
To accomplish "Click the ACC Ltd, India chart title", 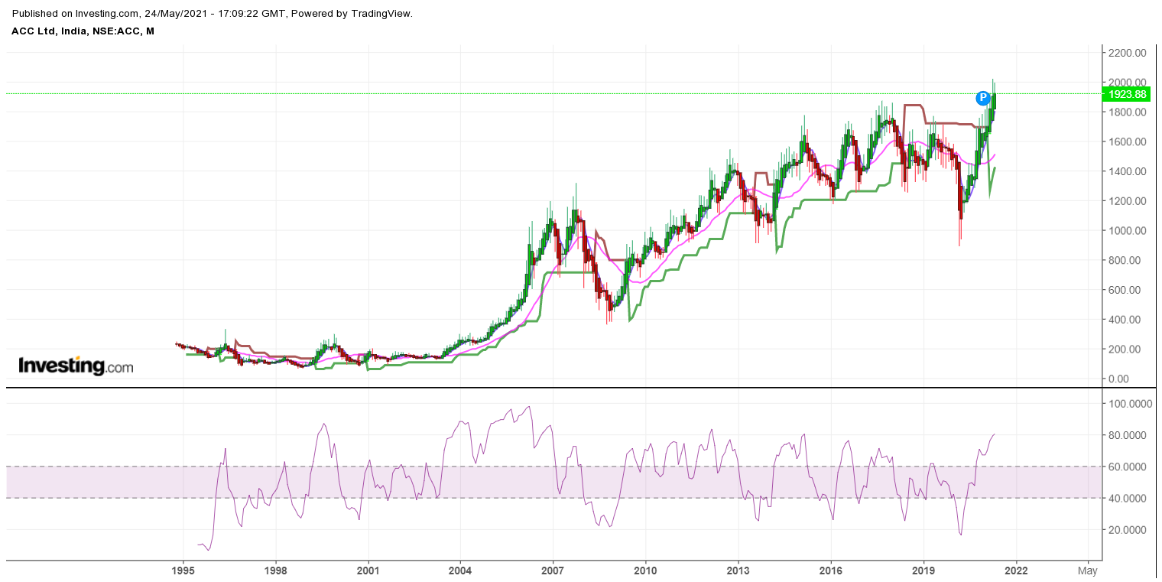I will coord(83,31).
